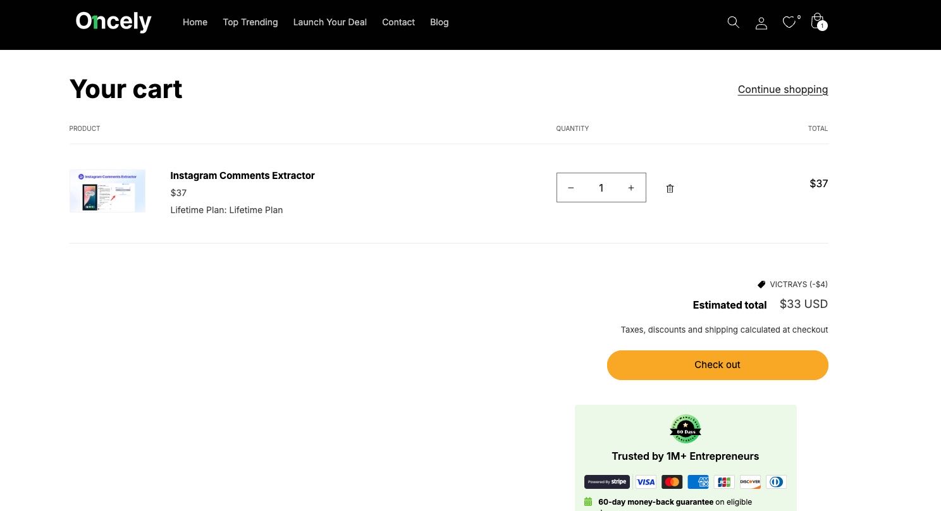Screen dimensions: 941x511
Task: Click the 'Trusted by 1M+ Entrepreneurs' heading
Action: coord(686,457)
